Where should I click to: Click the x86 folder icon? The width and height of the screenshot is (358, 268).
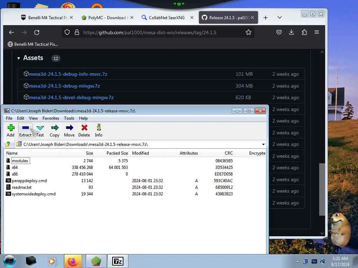tap(8, 174)
